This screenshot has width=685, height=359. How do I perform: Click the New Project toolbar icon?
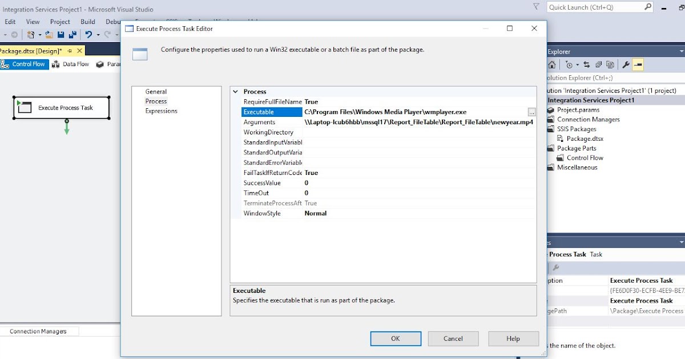(x=30, y=34)
